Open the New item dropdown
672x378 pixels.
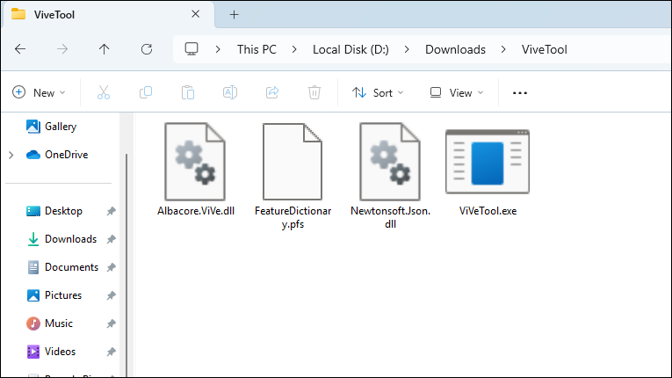pyautogui.click(x=39, y=92)
